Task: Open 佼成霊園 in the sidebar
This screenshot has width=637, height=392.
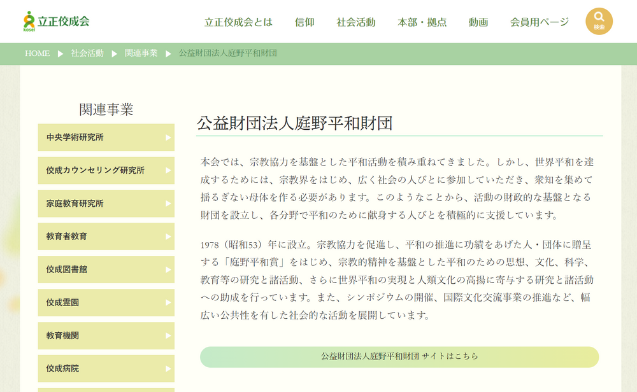Action: point(106,303)
